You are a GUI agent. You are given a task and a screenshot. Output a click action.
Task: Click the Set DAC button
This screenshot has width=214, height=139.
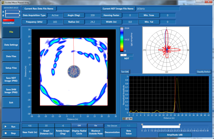125,72
